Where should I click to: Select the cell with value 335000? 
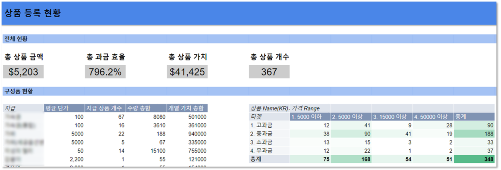point(187,142)
